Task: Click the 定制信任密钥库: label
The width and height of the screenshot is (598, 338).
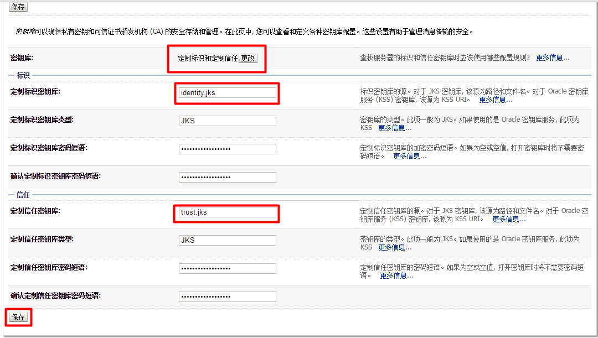Action: (35, 211)
